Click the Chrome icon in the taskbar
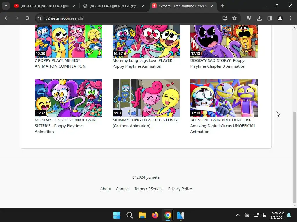The height and width of the screenshot is (222, 297). (x=168, y=215)
